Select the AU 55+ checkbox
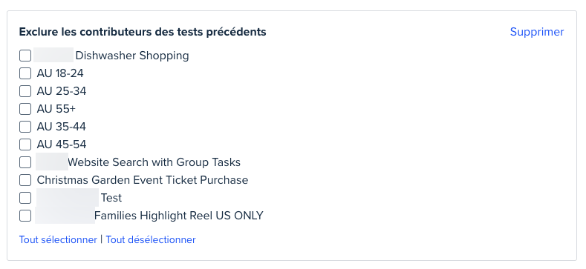This screenshot has width=586, height=269. 25,109
